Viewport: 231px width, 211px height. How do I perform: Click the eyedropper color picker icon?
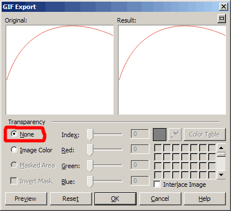[x=175, y=134]
